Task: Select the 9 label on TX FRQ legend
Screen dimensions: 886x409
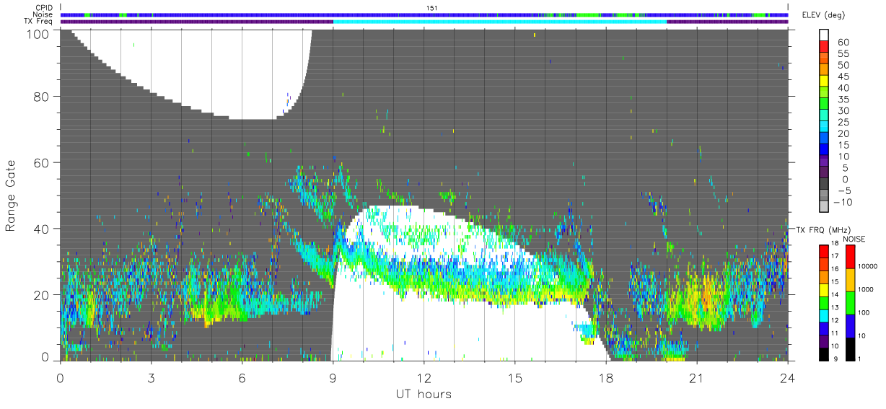Action: [x=835, y=359]
